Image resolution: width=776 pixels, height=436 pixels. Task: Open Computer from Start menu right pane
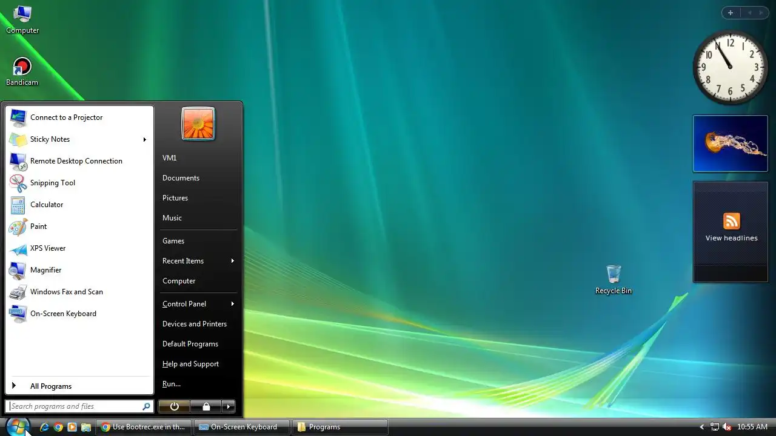pyautogui.click(x=198, y=281)
